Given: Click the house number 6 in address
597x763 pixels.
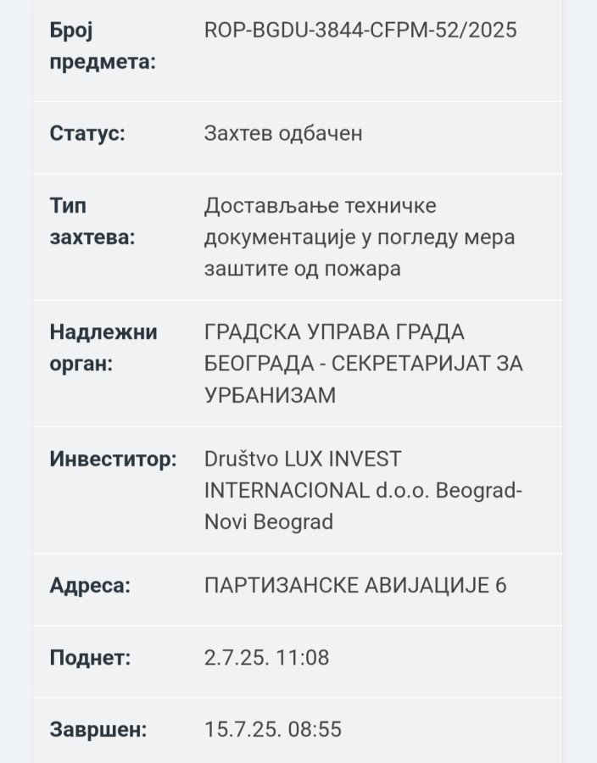Looking at the screenshot, I should pyautogui.click(x=499, y=585).
